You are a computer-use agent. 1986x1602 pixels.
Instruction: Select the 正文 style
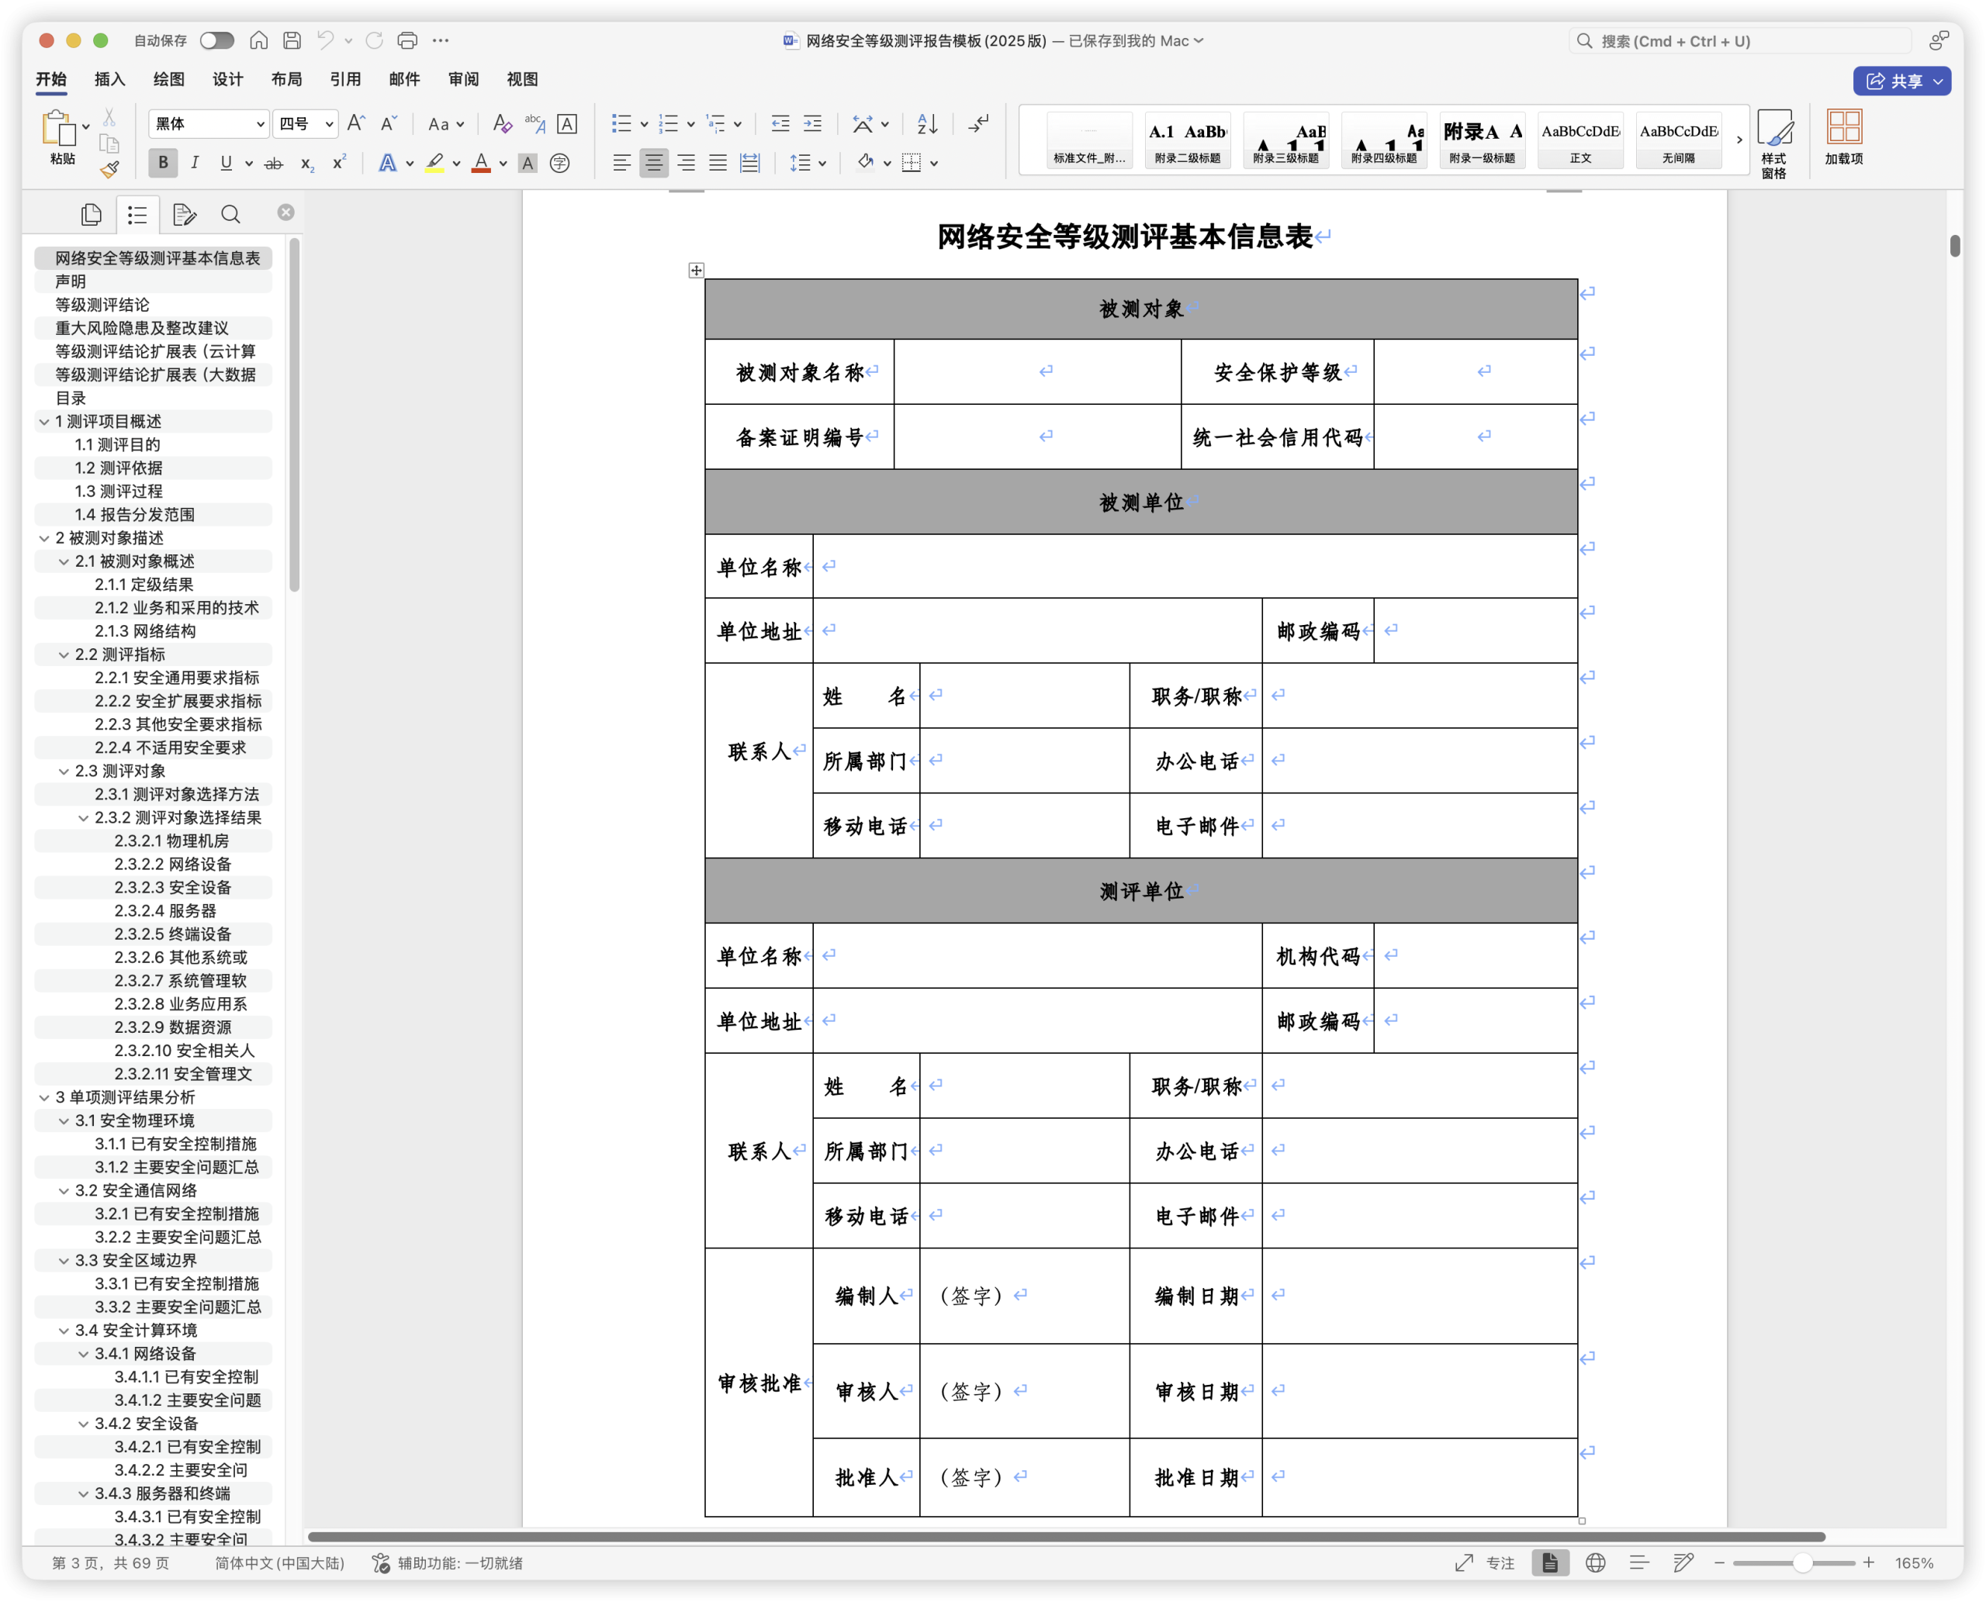pos(1579,140)
